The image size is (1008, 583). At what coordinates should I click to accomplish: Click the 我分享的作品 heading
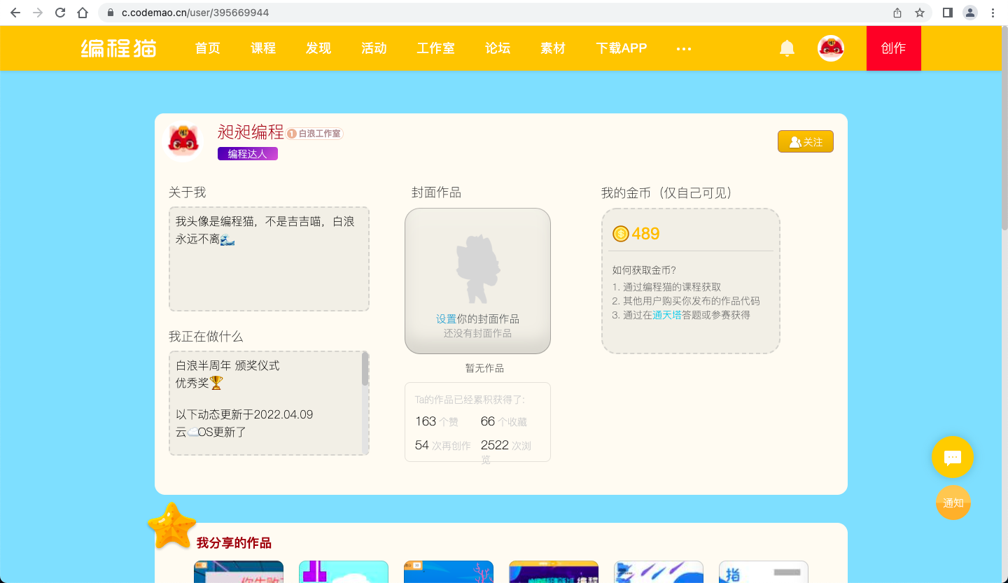tap(234, 543)
